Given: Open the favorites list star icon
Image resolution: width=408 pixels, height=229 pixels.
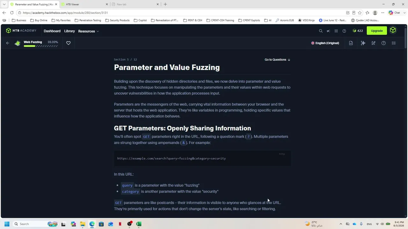Looking at the screenshot, I should [368, 13].
